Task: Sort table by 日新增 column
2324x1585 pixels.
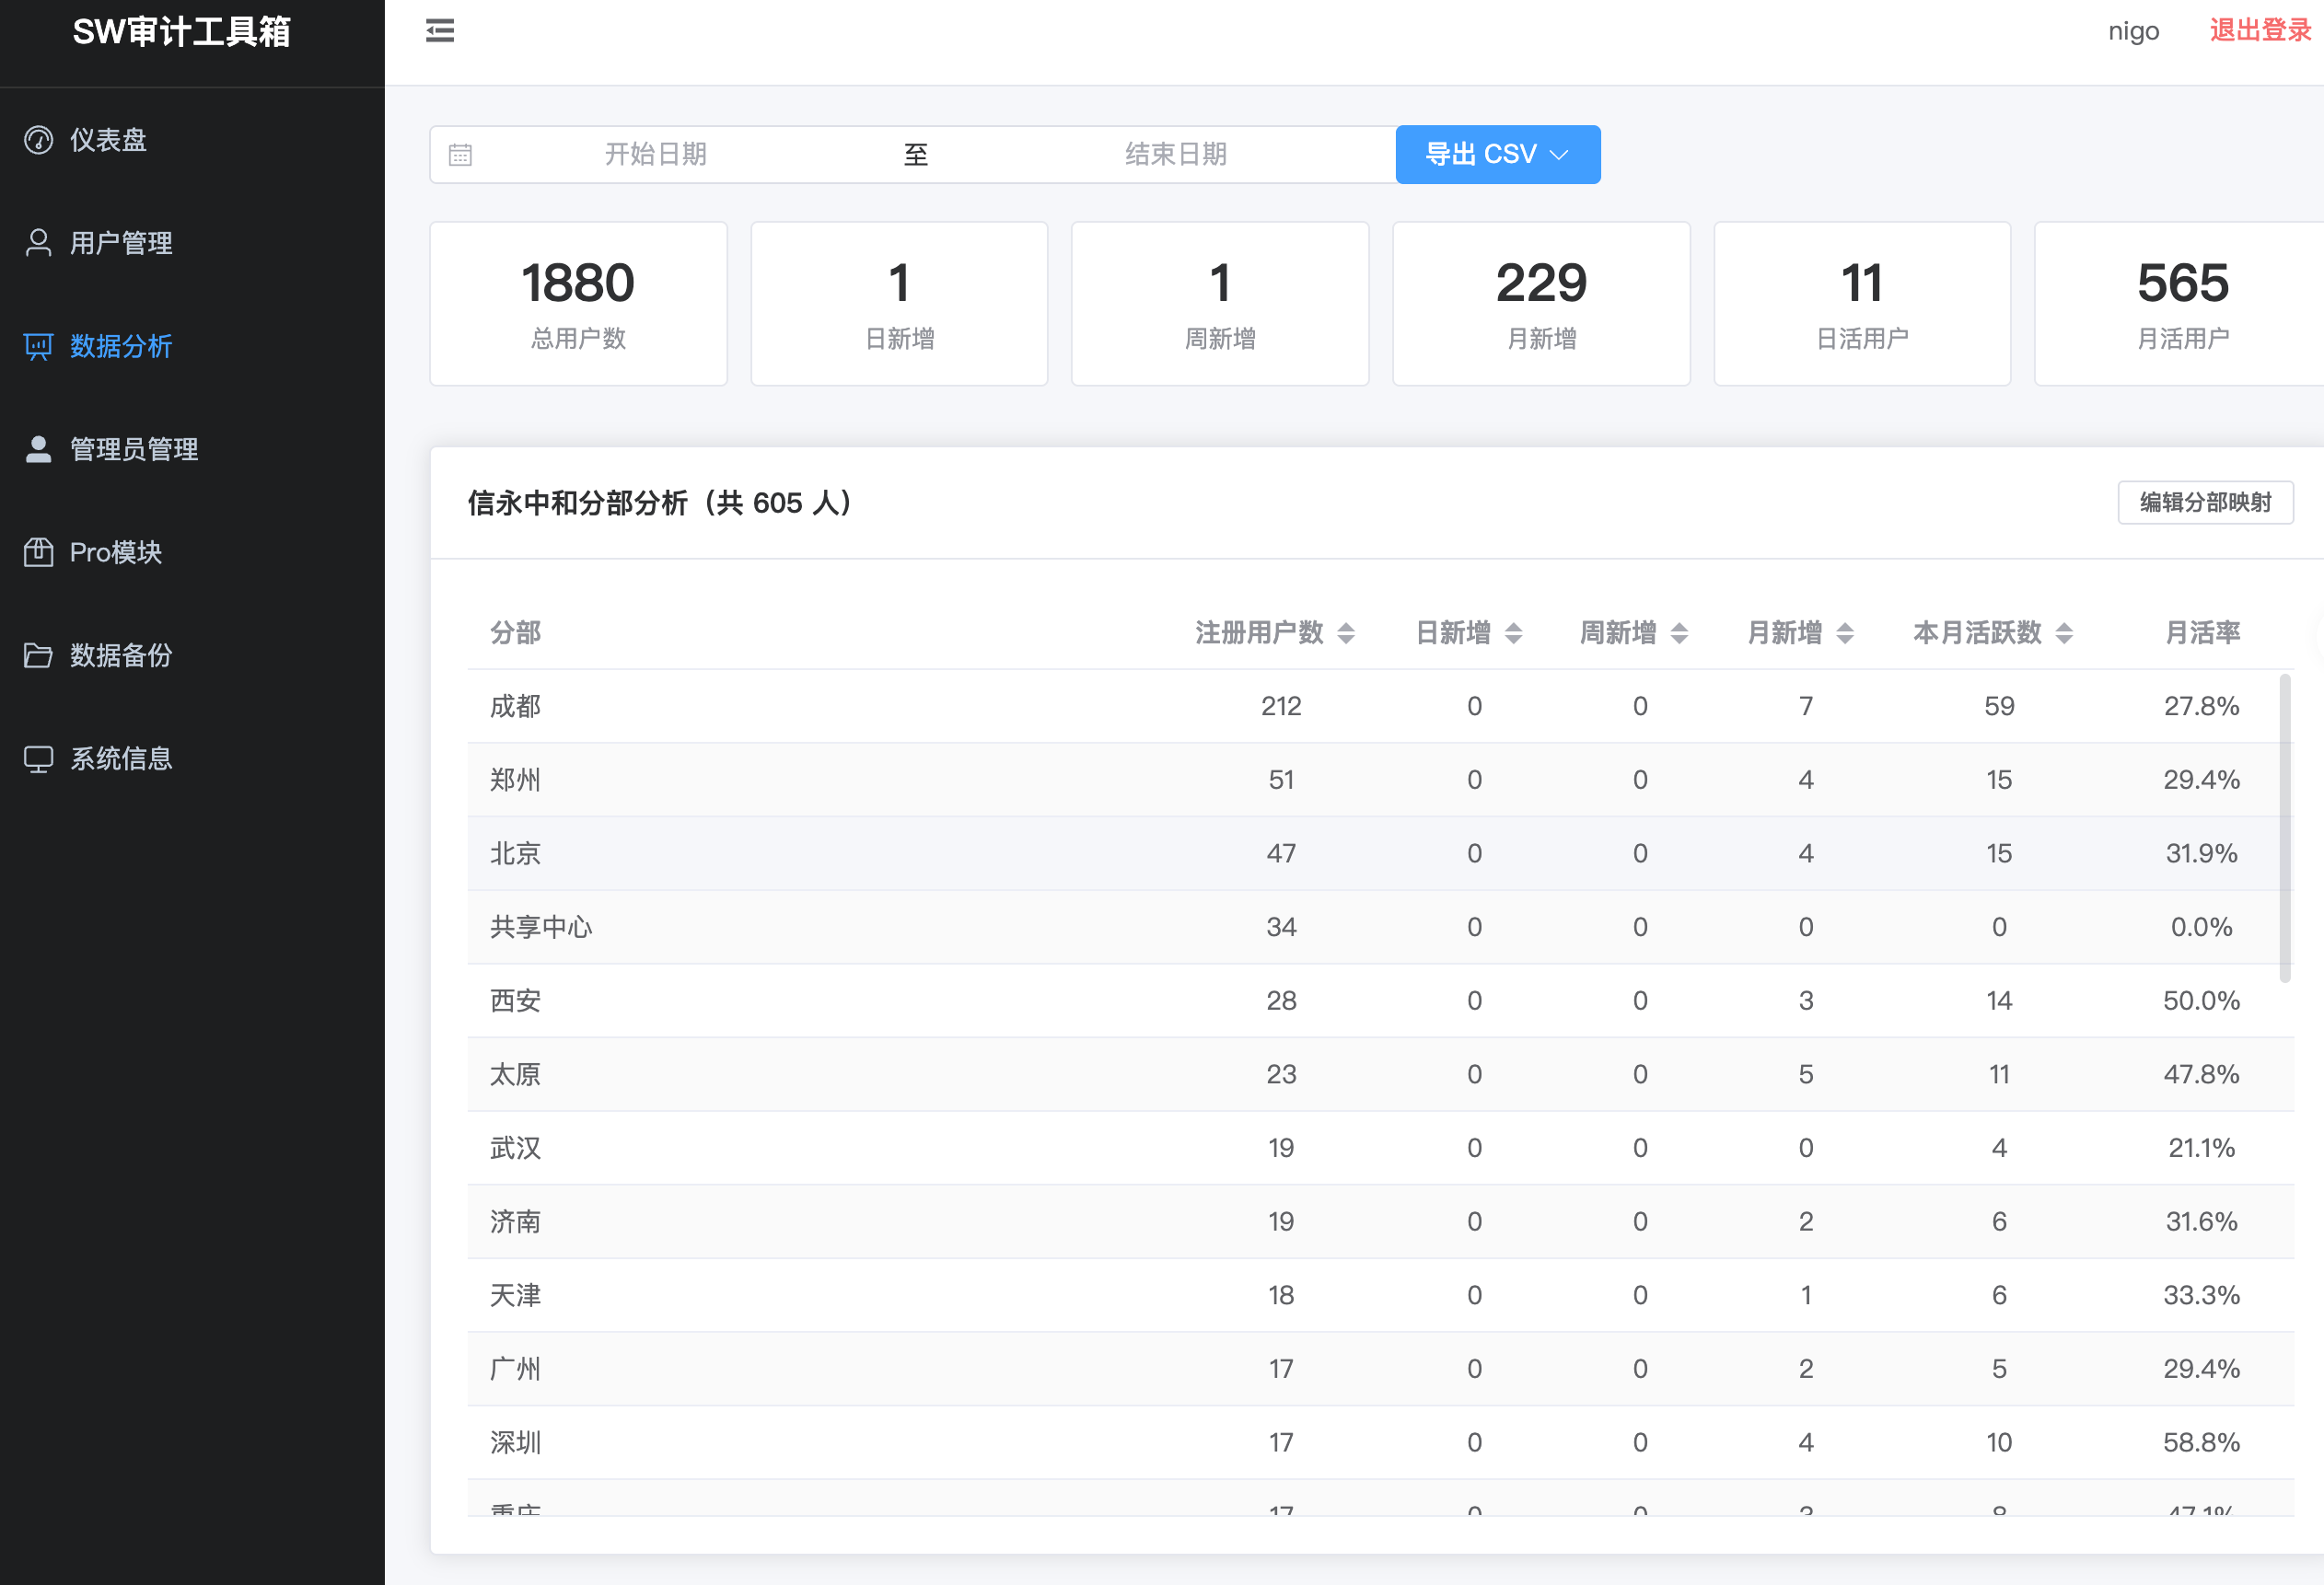Action: click(x=1513, y=633)
